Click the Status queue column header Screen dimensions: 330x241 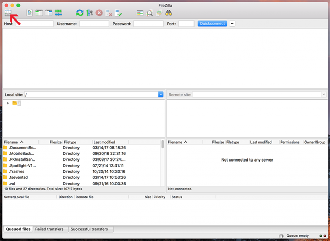coord(193,197)
